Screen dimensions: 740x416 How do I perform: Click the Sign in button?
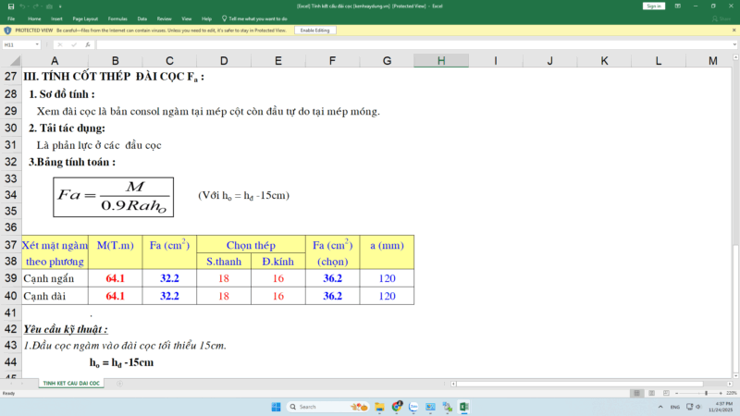point(654,6)
